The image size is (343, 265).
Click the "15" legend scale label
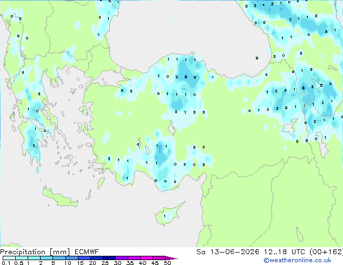click(80, 263)
